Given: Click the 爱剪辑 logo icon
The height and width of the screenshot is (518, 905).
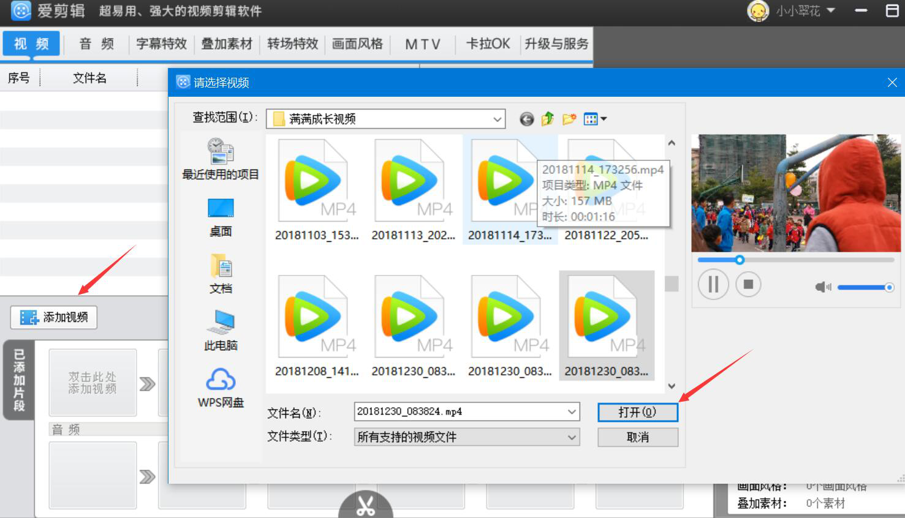Looking at the screenshot, I should click(x=20, y=11).
